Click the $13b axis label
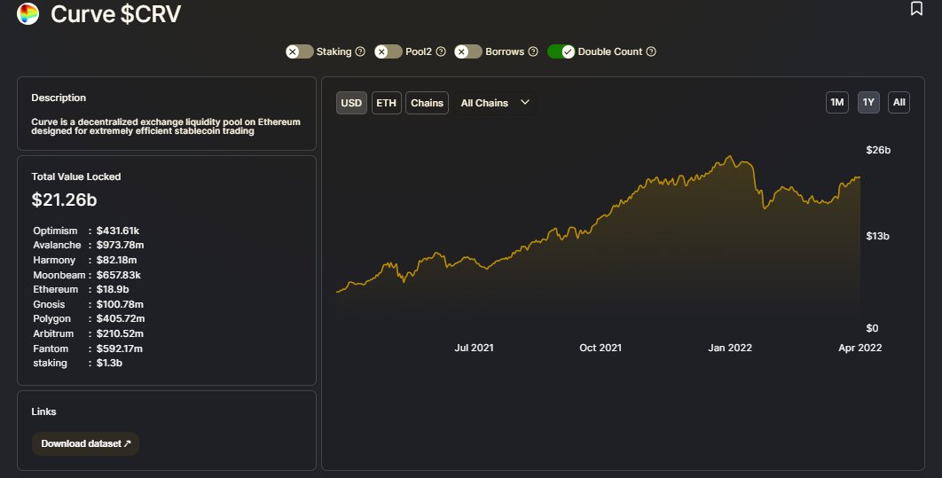 (x=878, y=236)
